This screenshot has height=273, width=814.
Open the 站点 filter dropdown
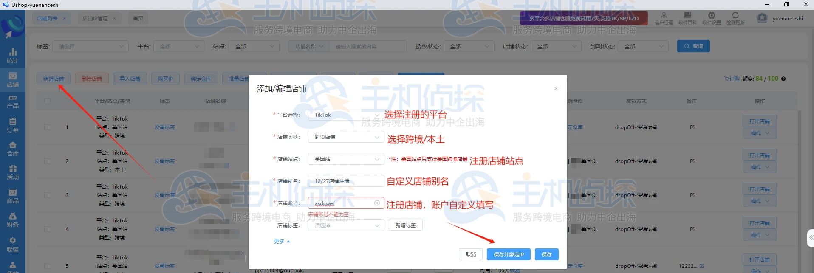(254, 46)
